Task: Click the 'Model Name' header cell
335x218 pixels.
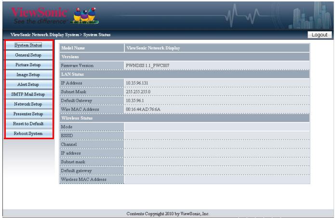Action: (x=92, y=48)
